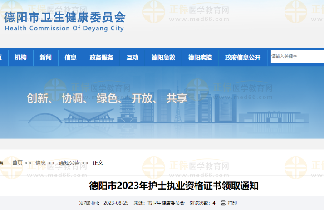Screen dimensions: 324x210
Task: Go to the 信息 section in navbar
Action: click(x=70, y=58)
